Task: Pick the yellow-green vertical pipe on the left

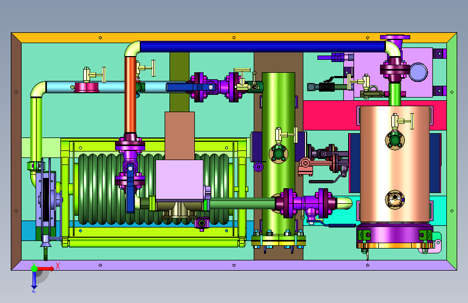Action: [36, 130]
